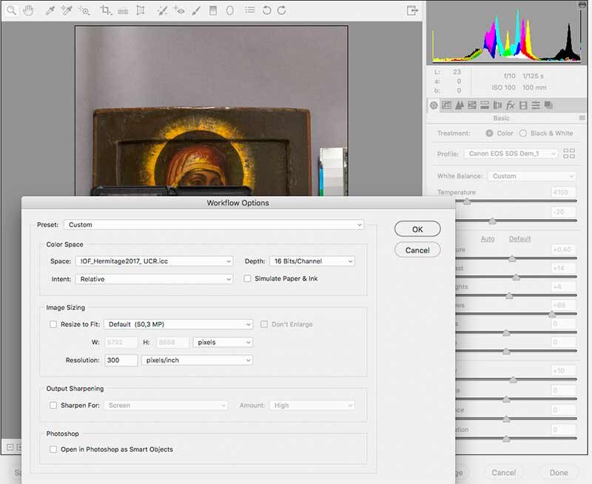Open the profile browser grid icon

pyautogui.click(x=569, y=153)
